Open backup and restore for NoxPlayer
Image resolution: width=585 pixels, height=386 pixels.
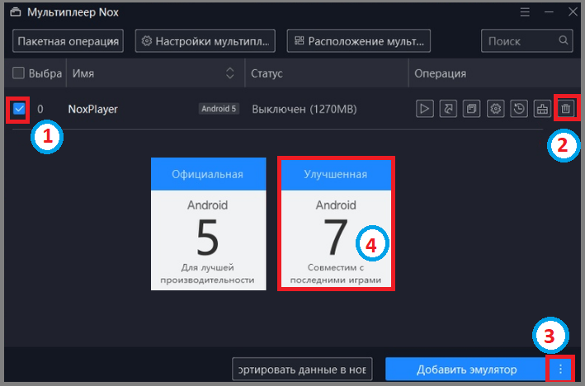point(519,109)
